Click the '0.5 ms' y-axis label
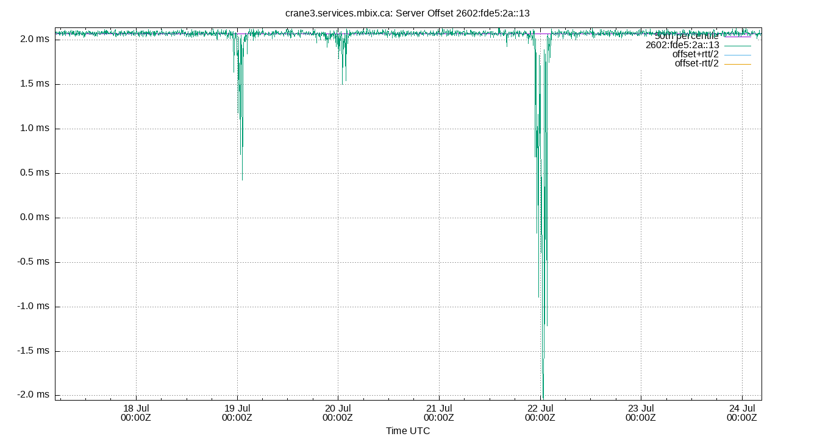817x439 pixels. pos(35,173)
